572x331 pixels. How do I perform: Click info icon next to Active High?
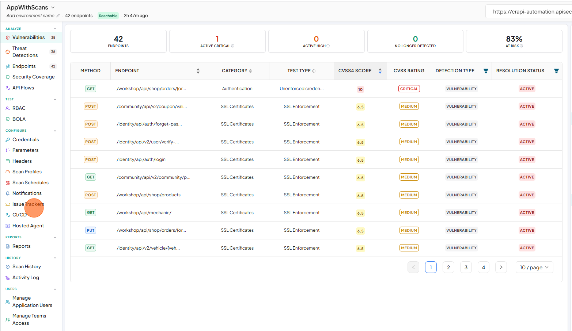point(328,46)
